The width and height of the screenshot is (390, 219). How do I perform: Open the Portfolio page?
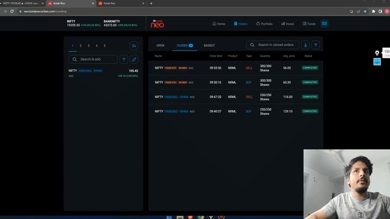point(264,24)
